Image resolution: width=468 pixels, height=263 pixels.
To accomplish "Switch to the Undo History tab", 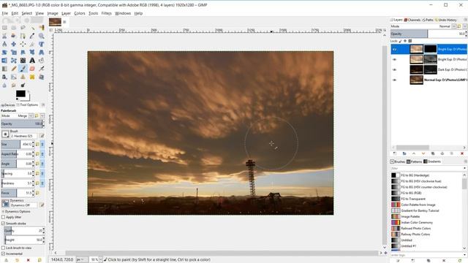I will pyautogui.click(x=445, y=20).
